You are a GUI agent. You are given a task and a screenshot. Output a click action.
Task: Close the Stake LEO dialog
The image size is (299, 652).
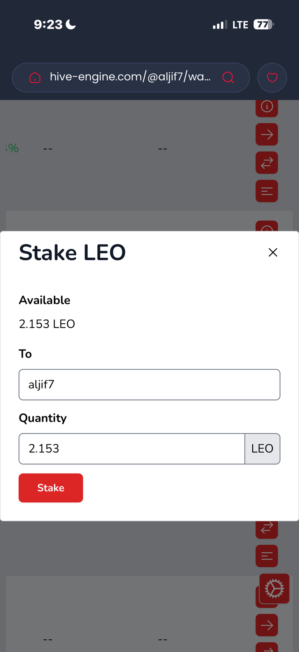(x=273, y=253)
